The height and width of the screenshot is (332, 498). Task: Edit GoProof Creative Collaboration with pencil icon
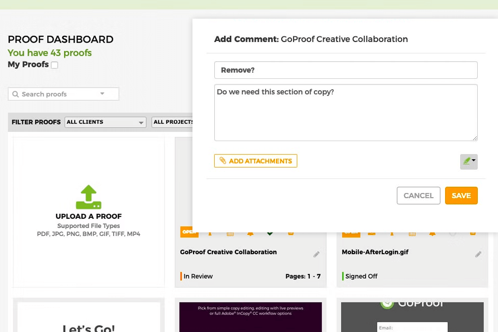pyautogui.click(x=316, y=254)
